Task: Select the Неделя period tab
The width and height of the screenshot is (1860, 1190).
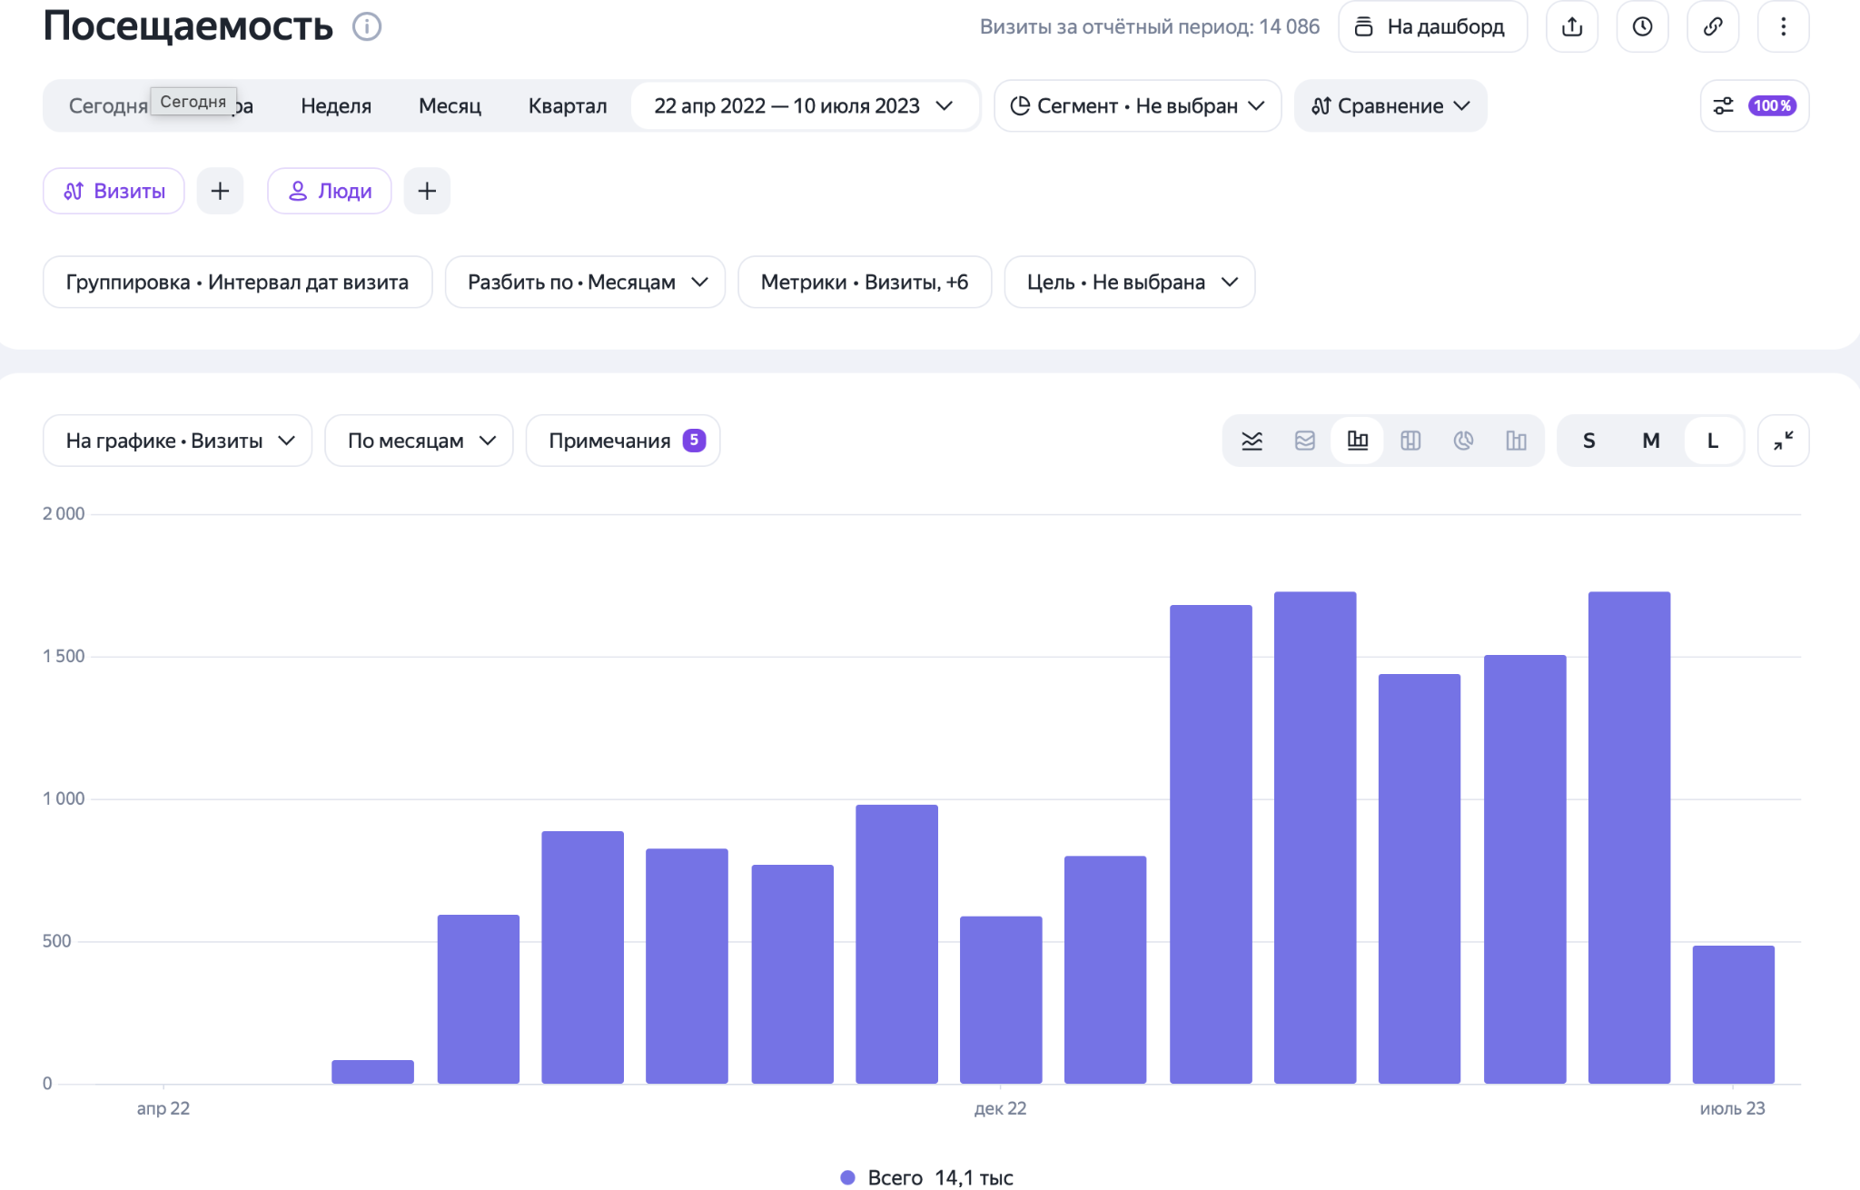Action: pyautogui.click(x=336, y=105)
